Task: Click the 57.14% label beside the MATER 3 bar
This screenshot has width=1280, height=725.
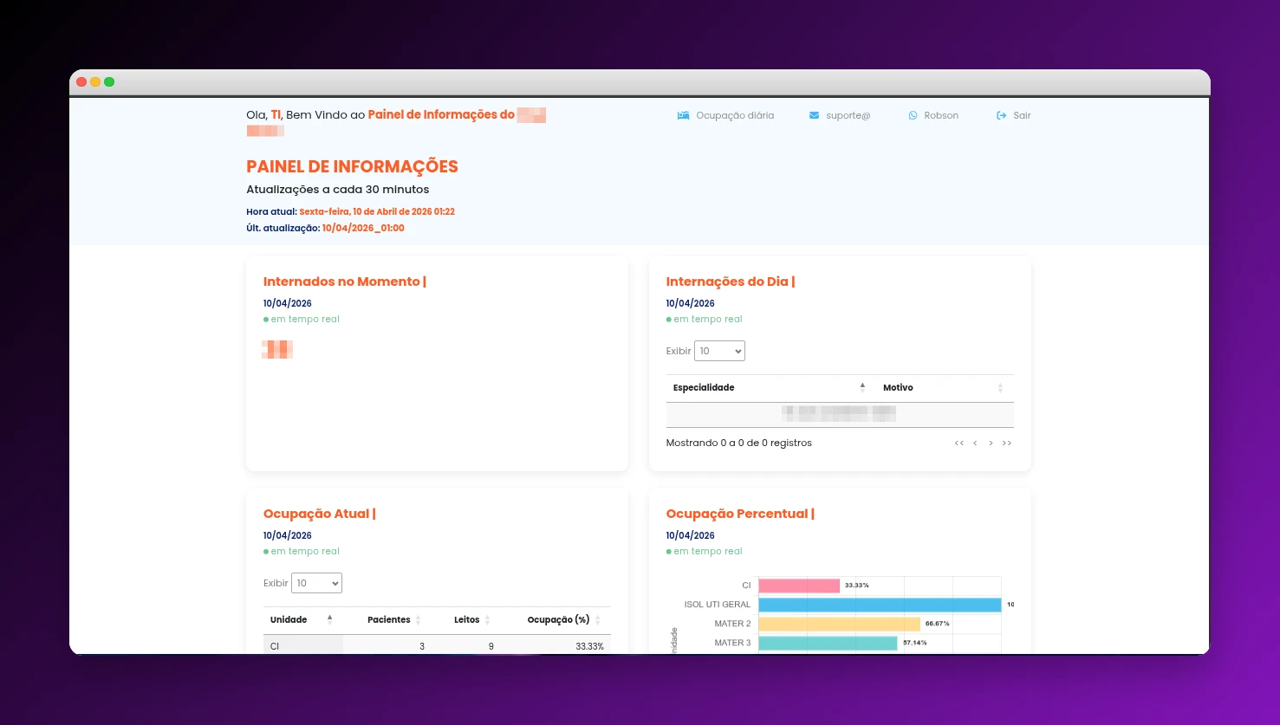Action: [915, 643]
